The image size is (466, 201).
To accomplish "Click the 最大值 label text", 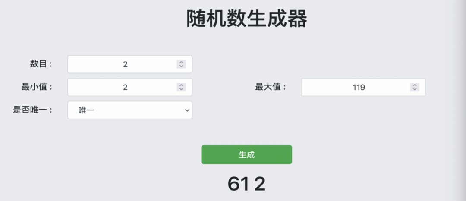I will coord(271,87).
